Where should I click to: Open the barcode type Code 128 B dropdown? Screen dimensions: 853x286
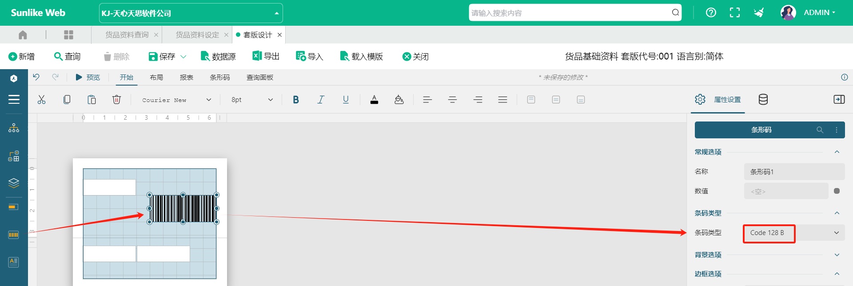pos(794,233)
